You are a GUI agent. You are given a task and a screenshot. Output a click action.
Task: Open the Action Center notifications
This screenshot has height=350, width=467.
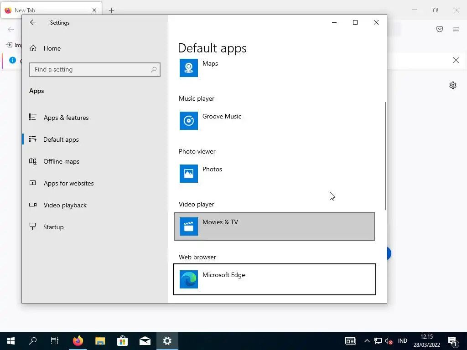coord(453,341)
